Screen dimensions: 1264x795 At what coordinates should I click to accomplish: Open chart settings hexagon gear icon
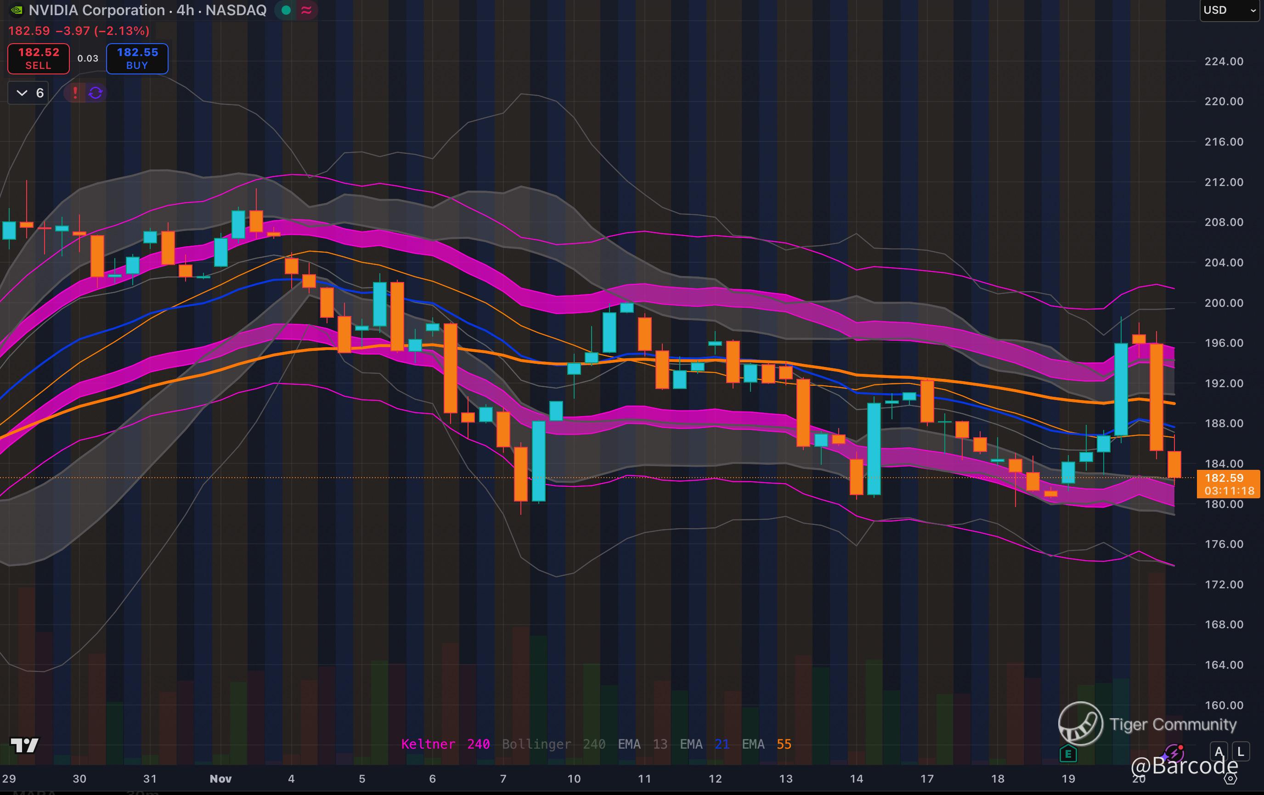tap(1230, 779)
